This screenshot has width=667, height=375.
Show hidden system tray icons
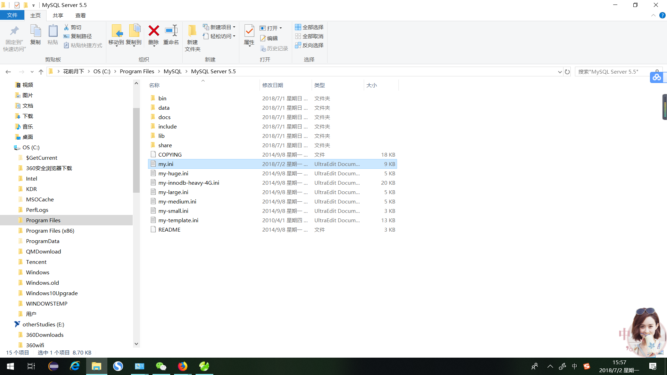pos(550,366)
